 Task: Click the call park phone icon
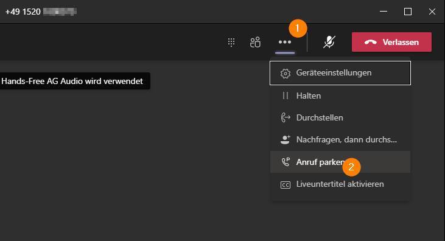[286, 162]
